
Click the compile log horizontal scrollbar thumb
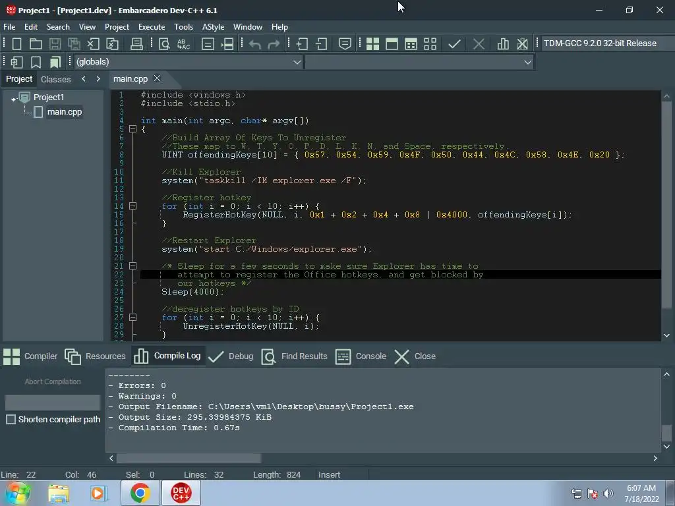click(189, 459)
